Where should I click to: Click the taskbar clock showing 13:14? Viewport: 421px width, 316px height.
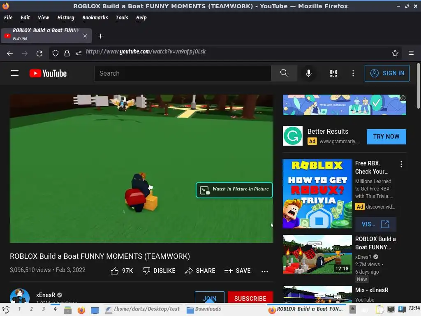pyautogui.click(x=414, y=308)
